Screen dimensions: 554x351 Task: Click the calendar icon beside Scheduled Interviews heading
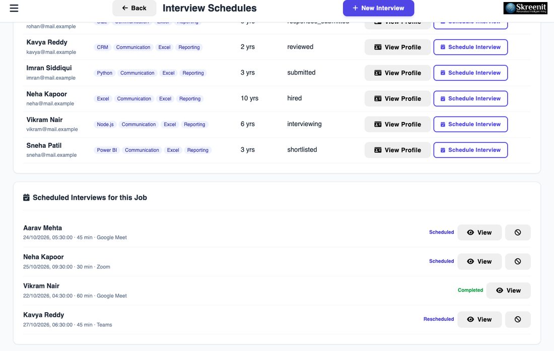(26, 198)
